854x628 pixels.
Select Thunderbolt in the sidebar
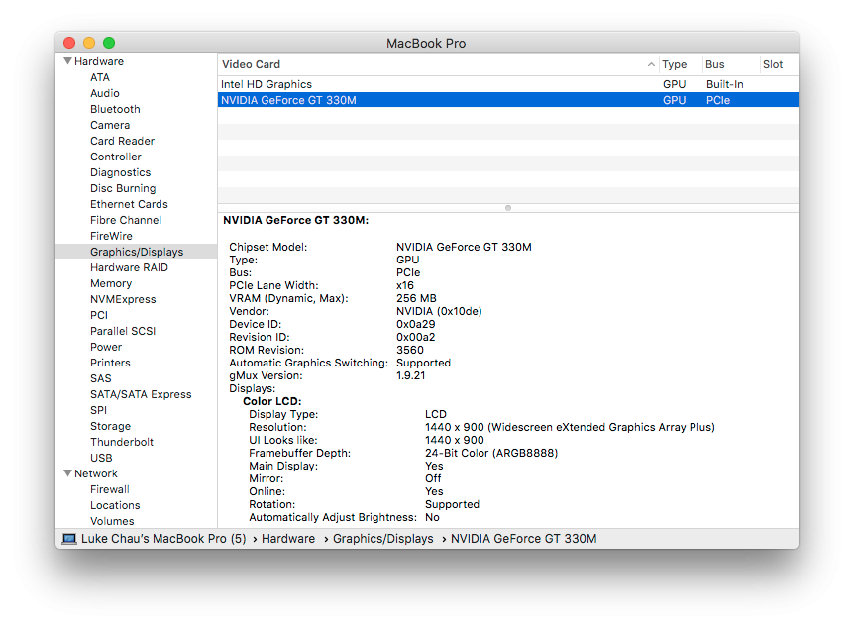point(122,442)
